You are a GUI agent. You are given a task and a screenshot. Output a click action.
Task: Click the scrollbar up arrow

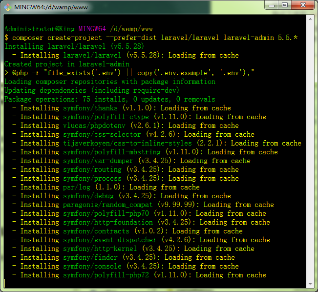(x=310, y=19)
